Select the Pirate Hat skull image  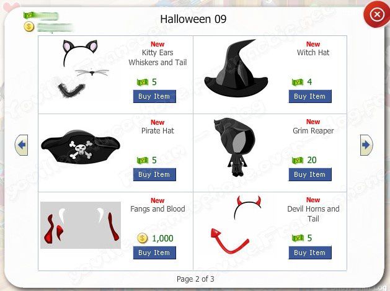[81, 146]
